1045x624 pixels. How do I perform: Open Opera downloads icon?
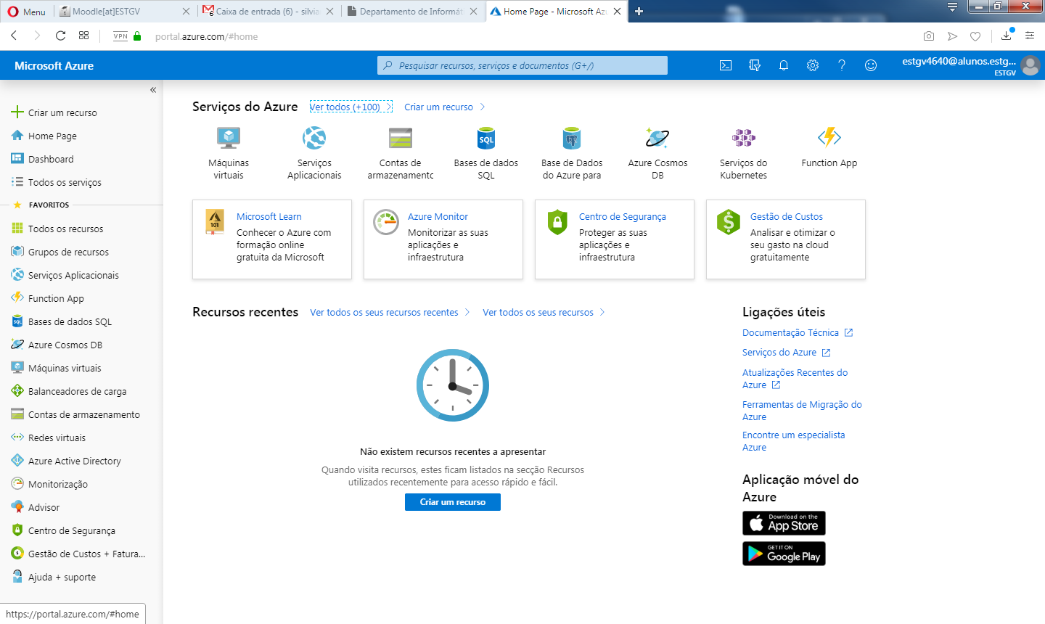1007,35
